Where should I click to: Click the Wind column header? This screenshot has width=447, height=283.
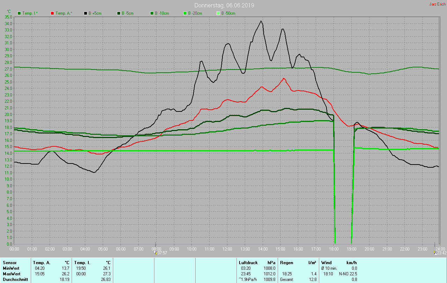click(x=326, y=262)
